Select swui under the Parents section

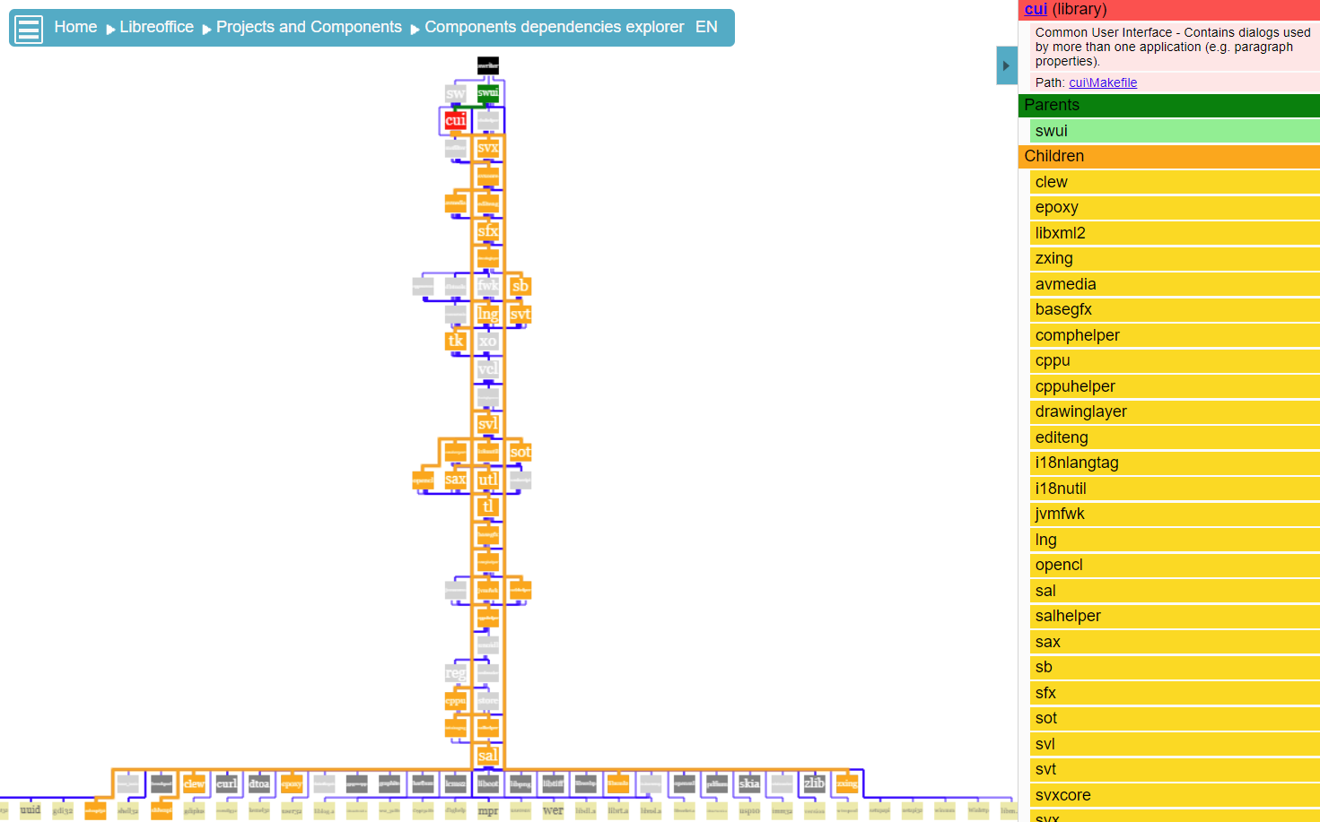click(1051, 130)
